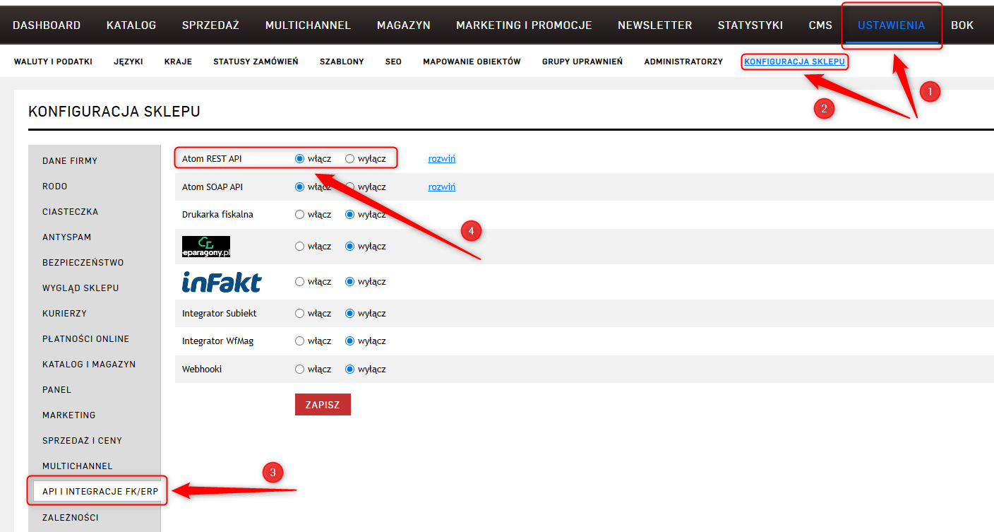Open SEO submenu
Viewport: 994px width, 532px height.
[393, 62]
